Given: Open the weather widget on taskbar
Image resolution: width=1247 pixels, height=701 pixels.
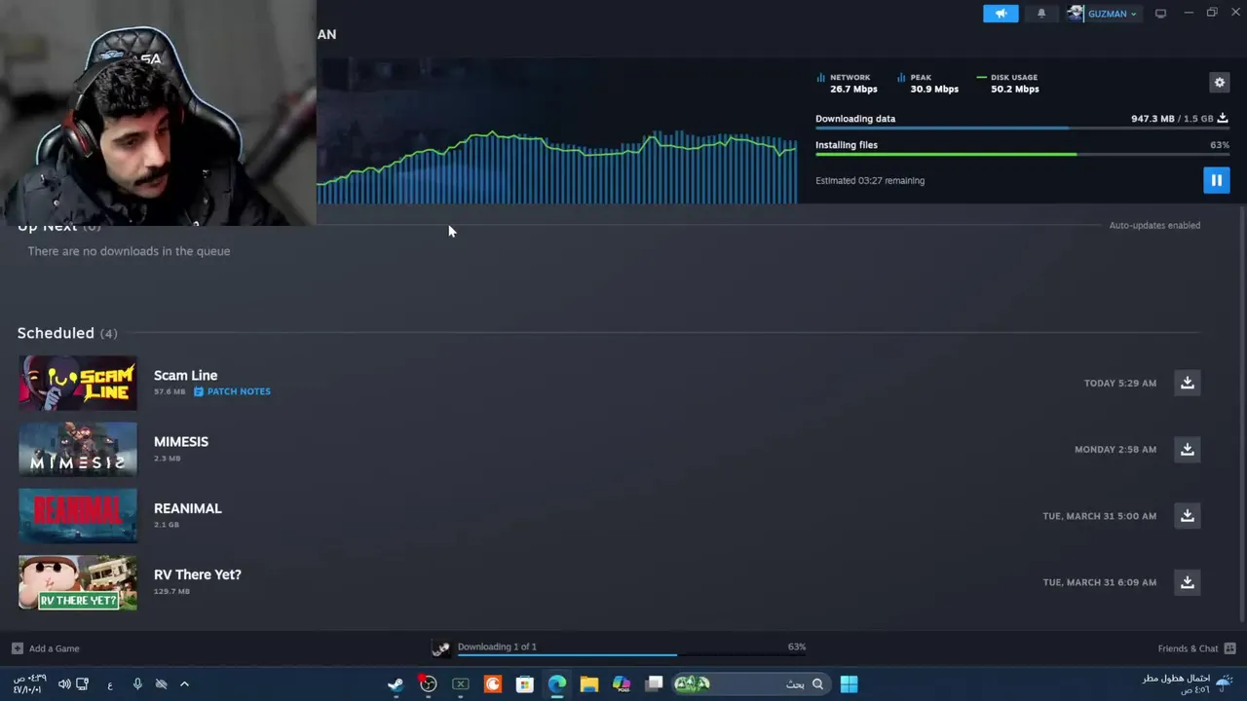Looking at the screenshot, I should pos(1189,683).
